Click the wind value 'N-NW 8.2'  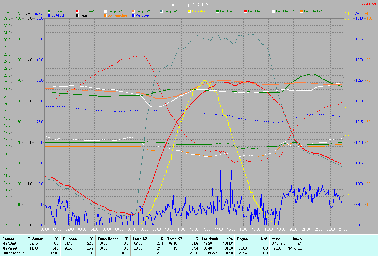[x=295, y=248]
